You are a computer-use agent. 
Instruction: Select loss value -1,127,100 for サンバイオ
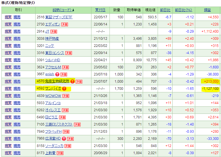pos(210,89)
